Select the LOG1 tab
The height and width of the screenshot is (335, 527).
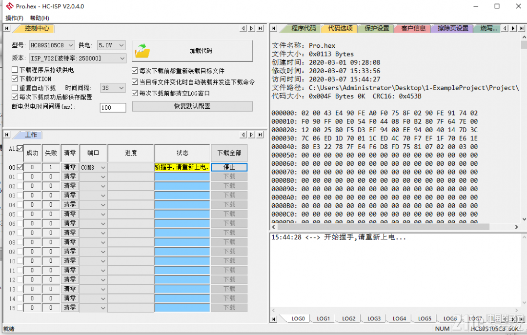[x=324, y=318]
